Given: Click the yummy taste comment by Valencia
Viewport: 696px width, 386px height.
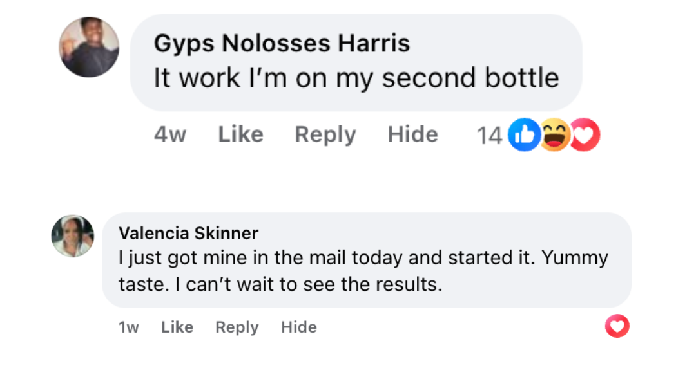Looking at the screenshot, I should click(x=364, y=270).
